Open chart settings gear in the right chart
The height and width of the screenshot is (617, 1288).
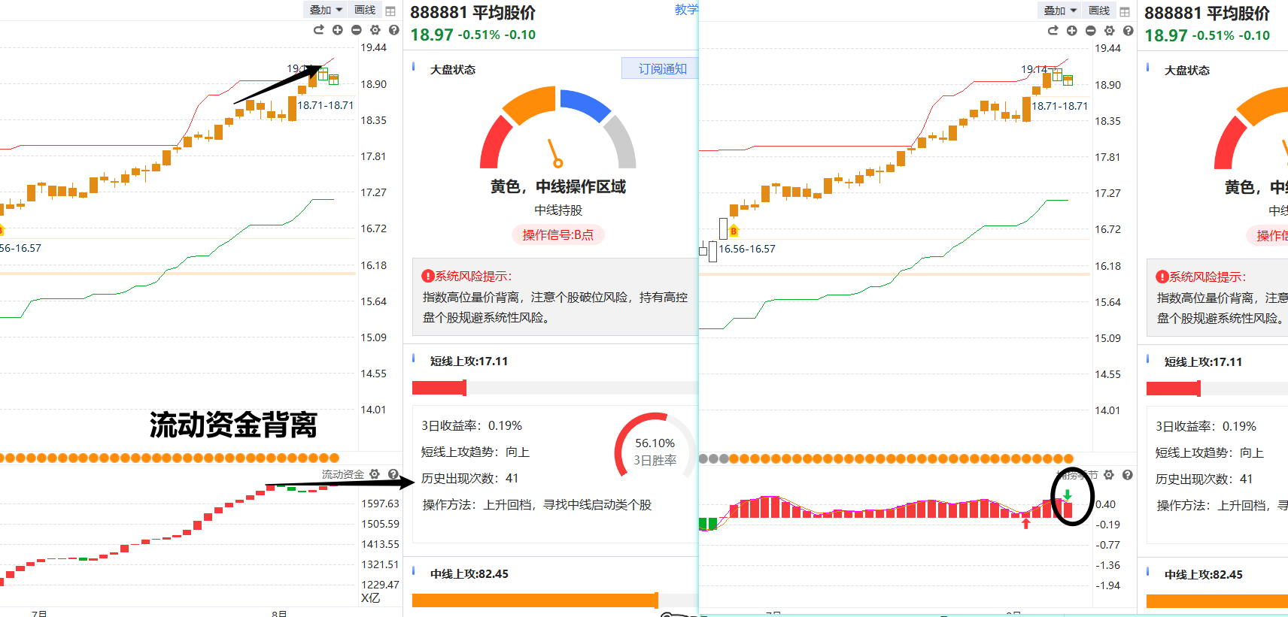[x=1109, y=31]
